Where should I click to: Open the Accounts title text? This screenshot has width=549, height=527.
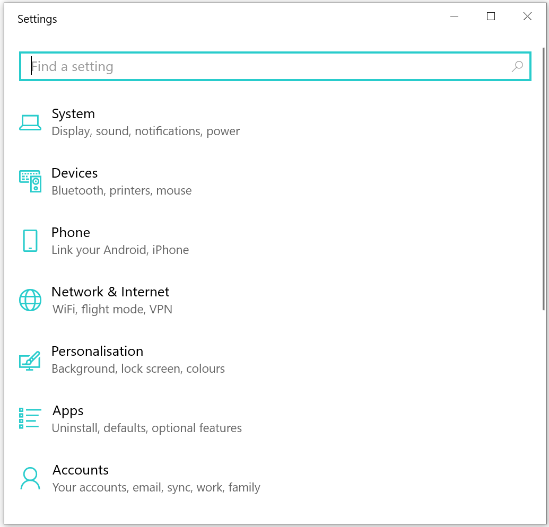click(81, 470)
